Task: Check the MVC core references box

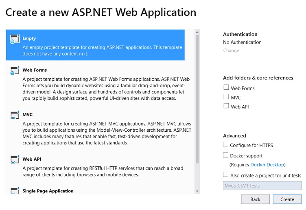Action: [x=226, y=96]
